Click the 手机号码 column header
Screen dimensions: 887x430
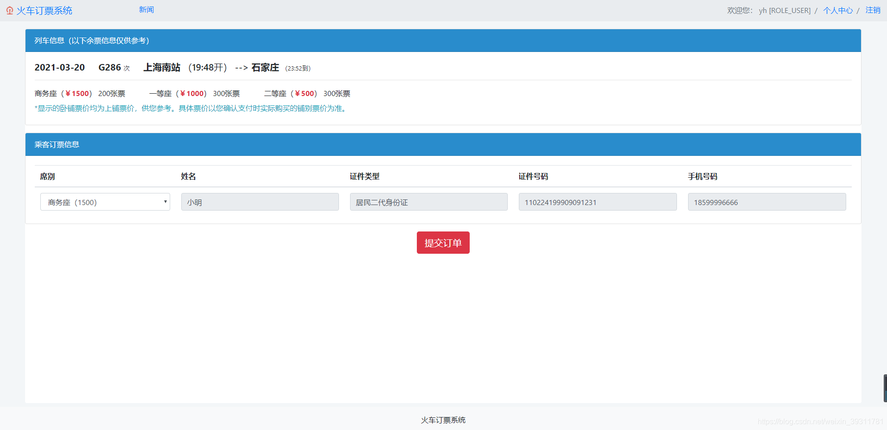(702, 176)
